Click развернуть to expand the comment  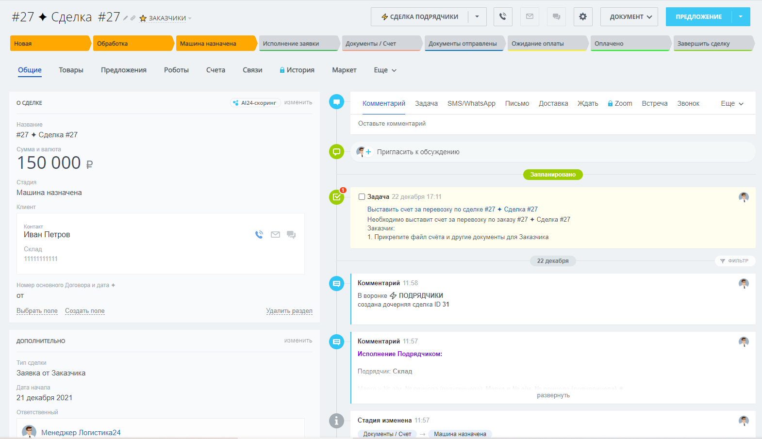coord(553,395)
